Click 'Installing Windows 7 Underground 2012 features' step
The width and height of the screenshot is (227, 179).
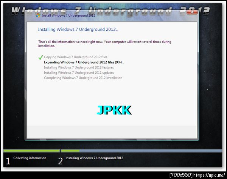tap(79, 67)
